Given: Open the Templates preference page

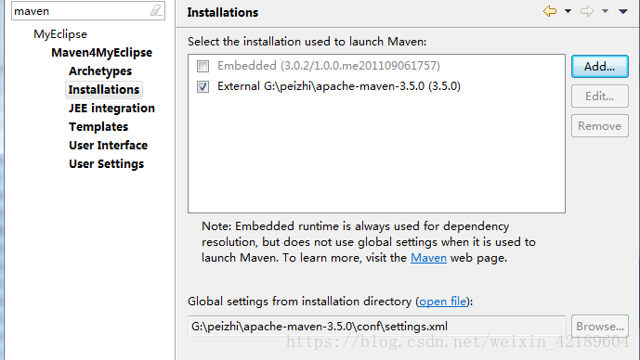Looking at the screenshot, I should coord(98,127).
